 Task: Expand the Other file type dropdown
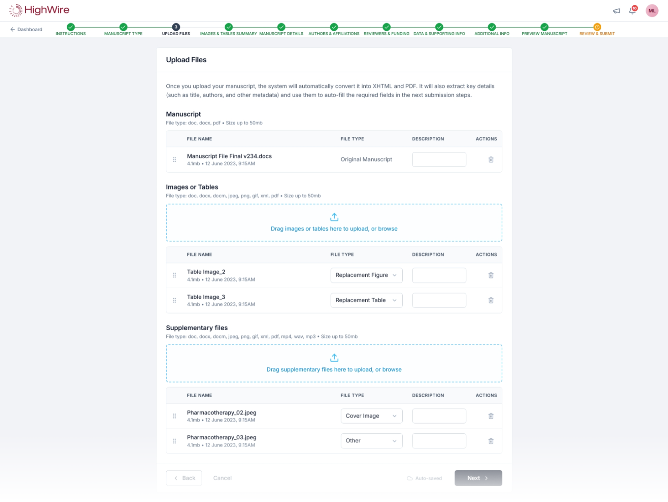pos(372,441)
